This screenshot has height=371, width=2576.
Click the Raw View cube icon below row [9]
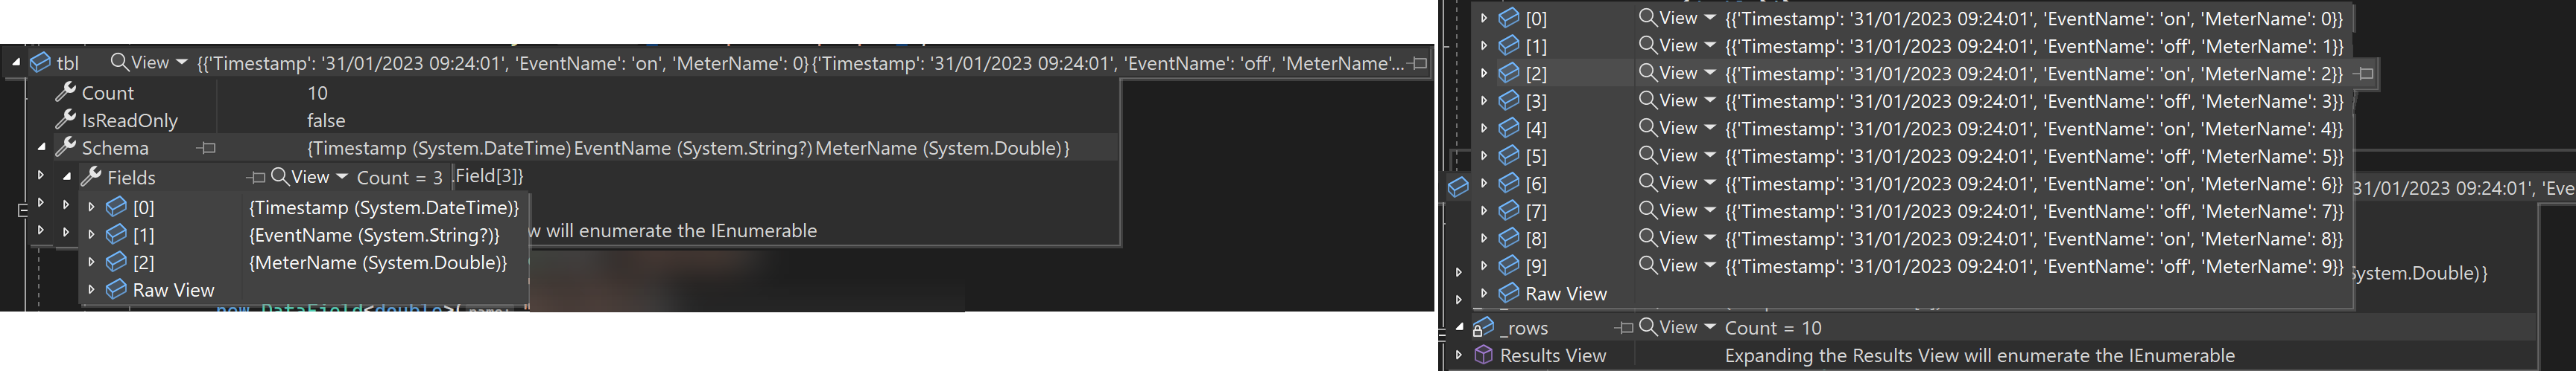point(1509,292)
